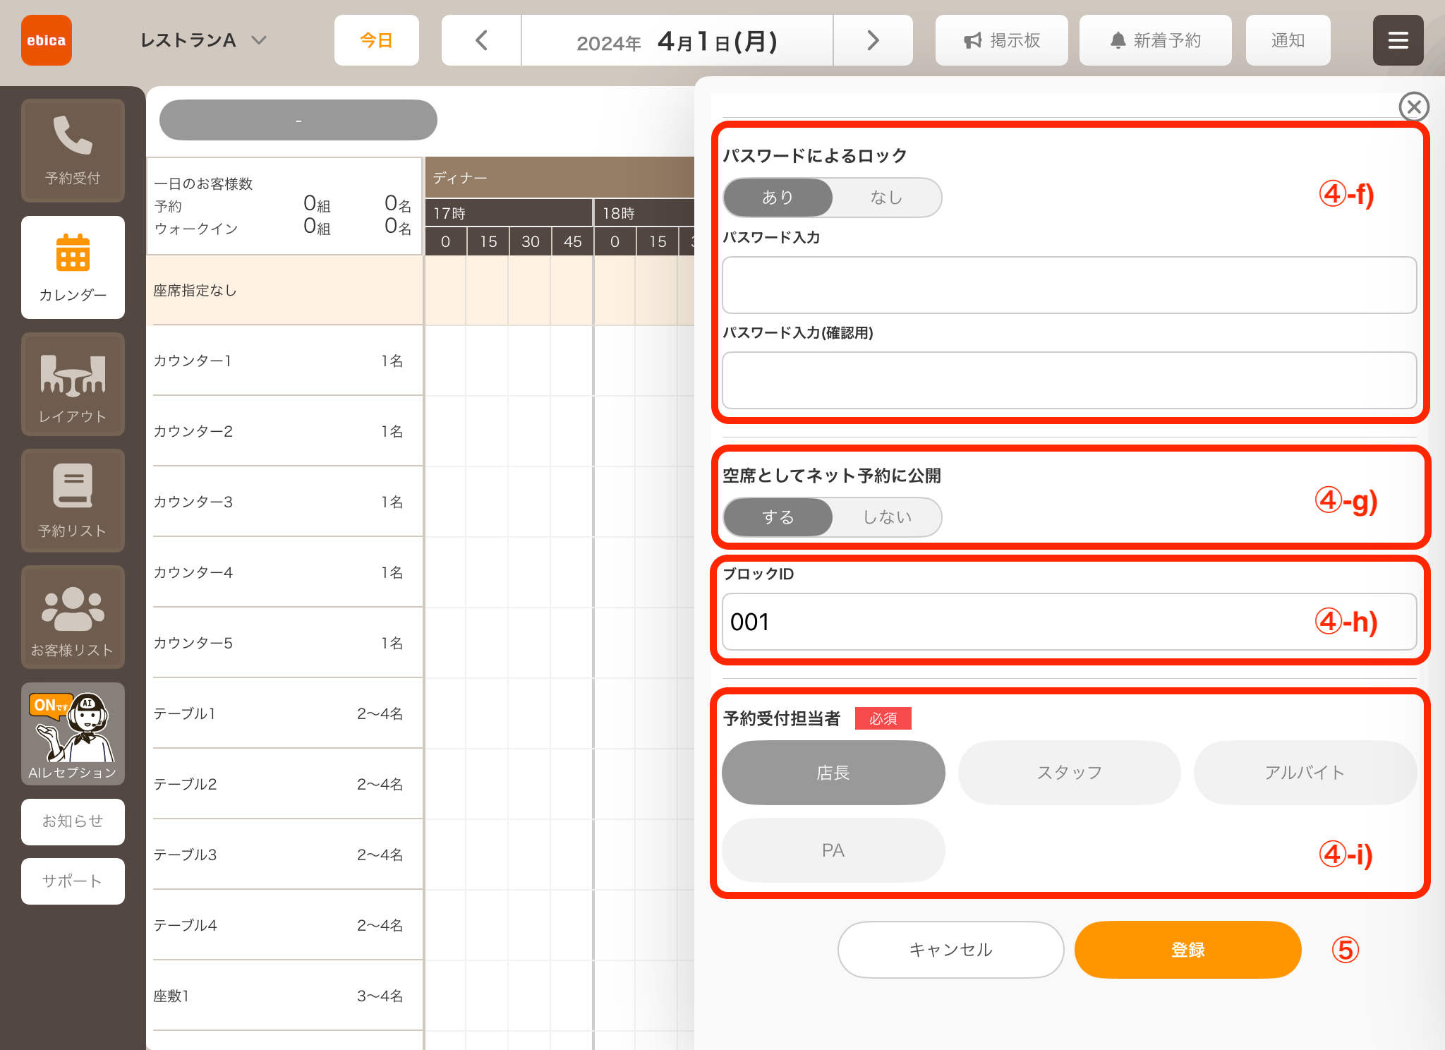Select the 17時 hour header
The image size is (1445, 1050).
(508, 213)
